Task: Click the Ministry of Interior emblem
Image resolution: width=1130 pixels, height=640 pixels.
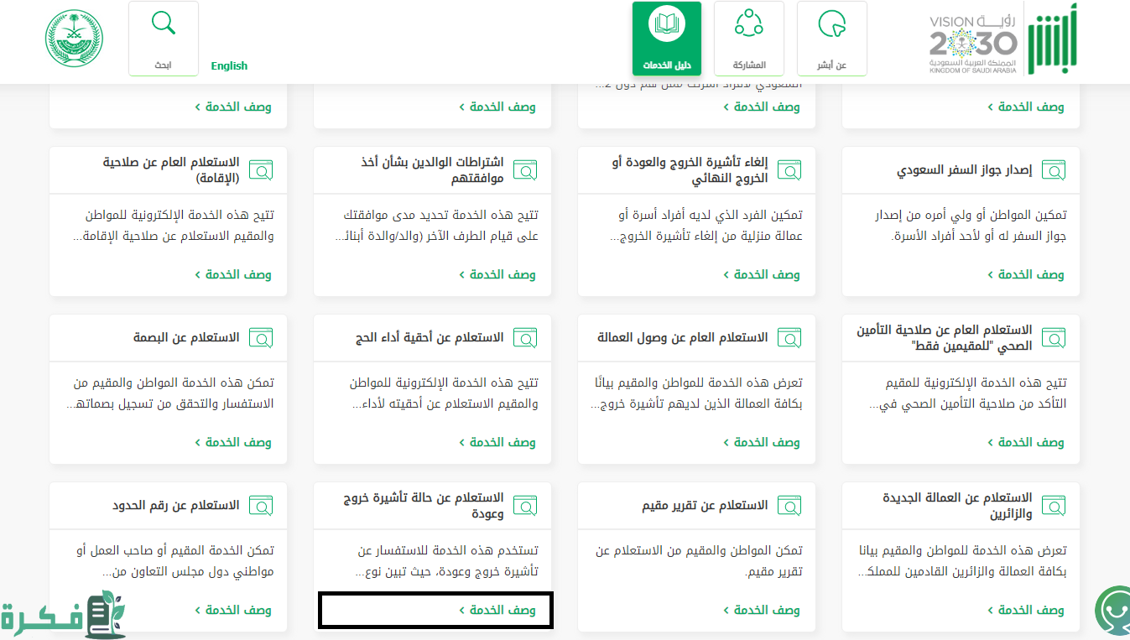Action: [74, 39]
